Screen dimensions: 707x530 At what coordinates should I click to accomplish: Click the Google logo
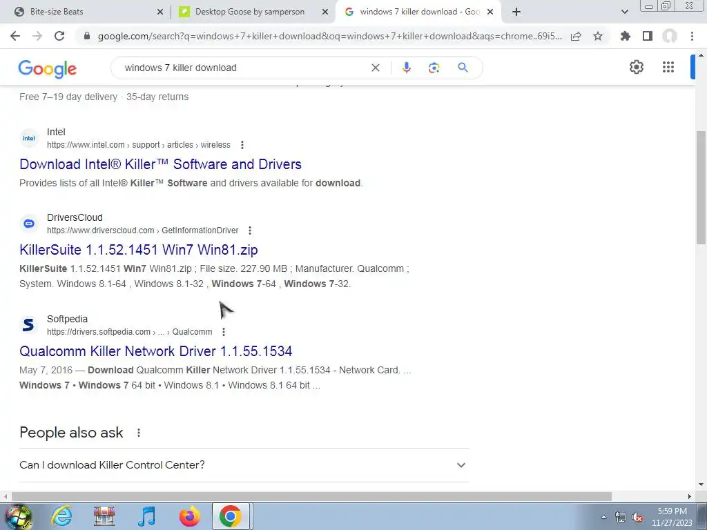point(48,68)
